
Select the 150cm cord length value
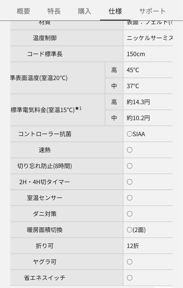[136, 54]
